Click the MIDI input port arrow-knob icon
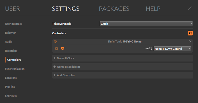Screen dimensions: 198x103 [149, 49]
